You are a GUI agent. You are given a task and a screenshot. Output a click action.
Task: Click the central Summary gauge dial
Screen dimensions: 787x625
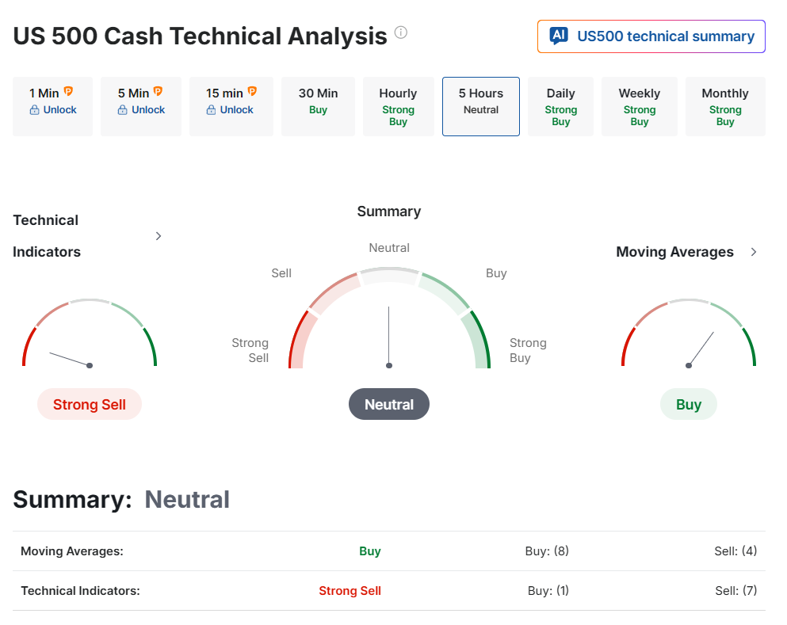389,318
